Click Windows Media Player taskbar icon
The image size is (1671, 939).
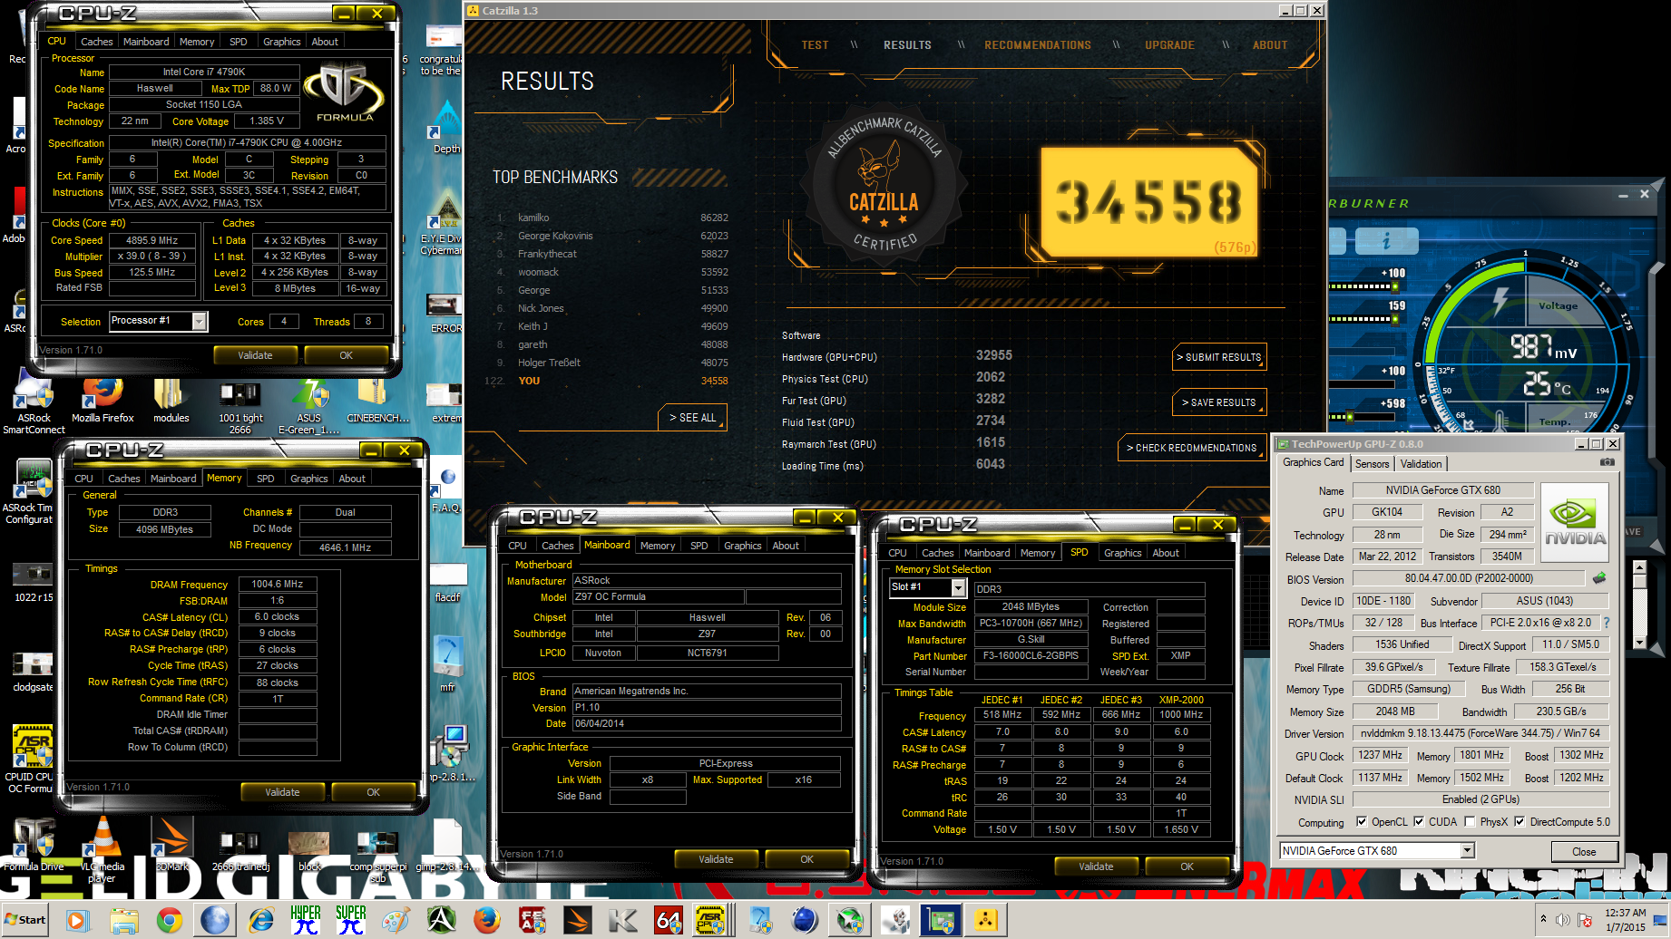(x=77, y=921)
